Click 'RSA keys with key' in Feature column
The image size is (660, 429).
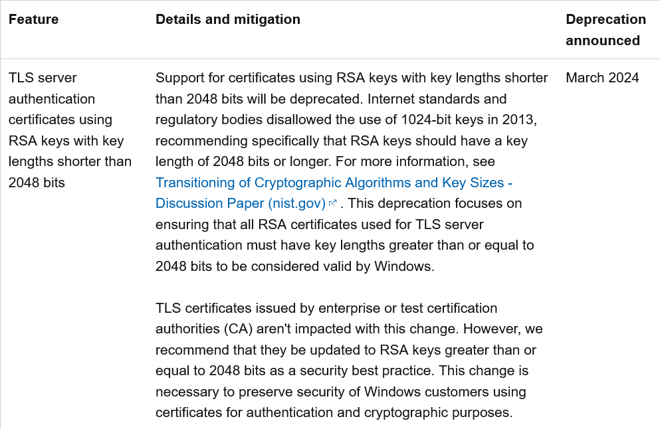[x=66, y=141]
